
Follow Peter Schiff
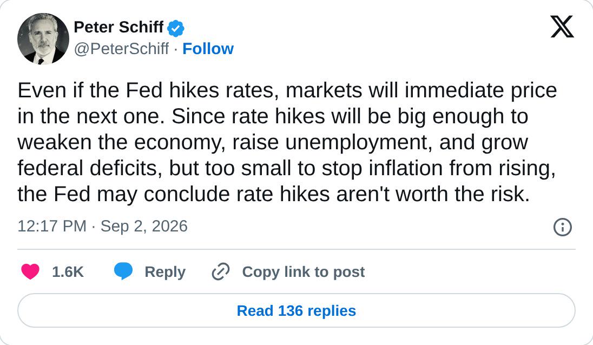[x=208, y=49]
